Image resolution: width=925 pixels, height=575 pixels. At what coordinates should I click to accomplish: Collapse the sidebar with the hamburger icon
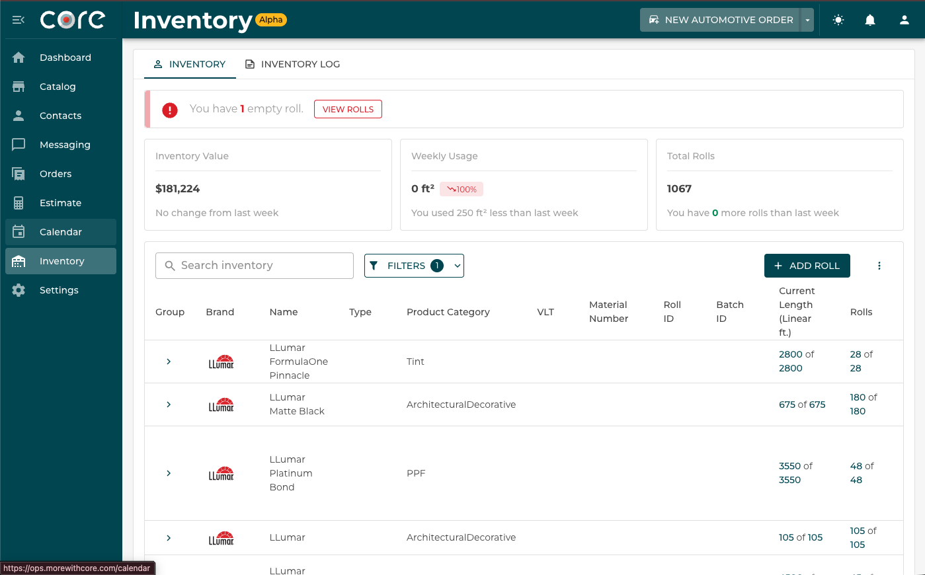(18, 20)
